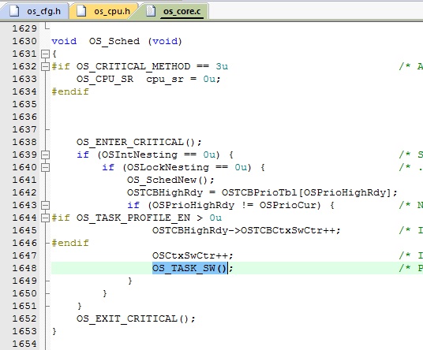Collapse the OSLockNesting if-block at line 1640
Viewport: 423px width, 350px height.
coord(45,168)
